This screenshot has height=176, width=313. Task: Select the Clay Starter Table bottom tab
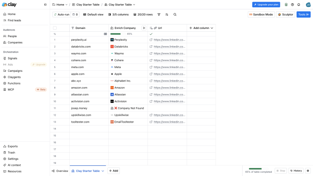click(88, 171)
